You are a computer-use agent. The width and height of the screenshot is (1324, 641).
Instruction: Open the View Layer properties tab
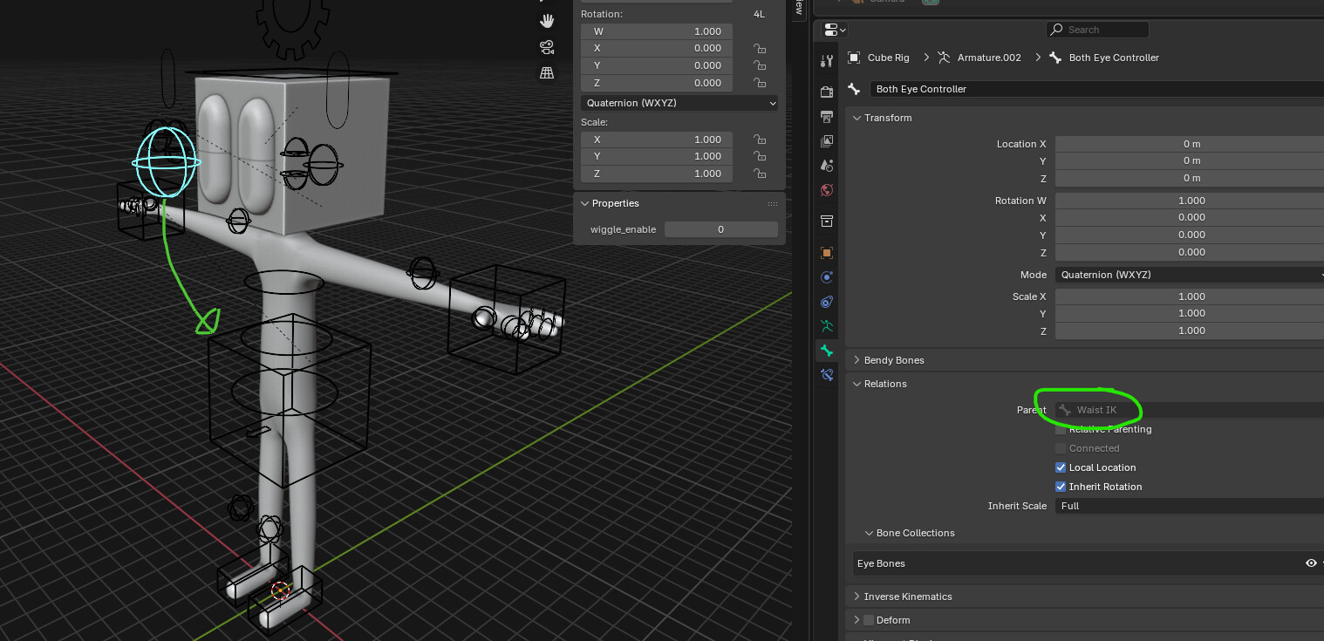(x=827, y=140)
